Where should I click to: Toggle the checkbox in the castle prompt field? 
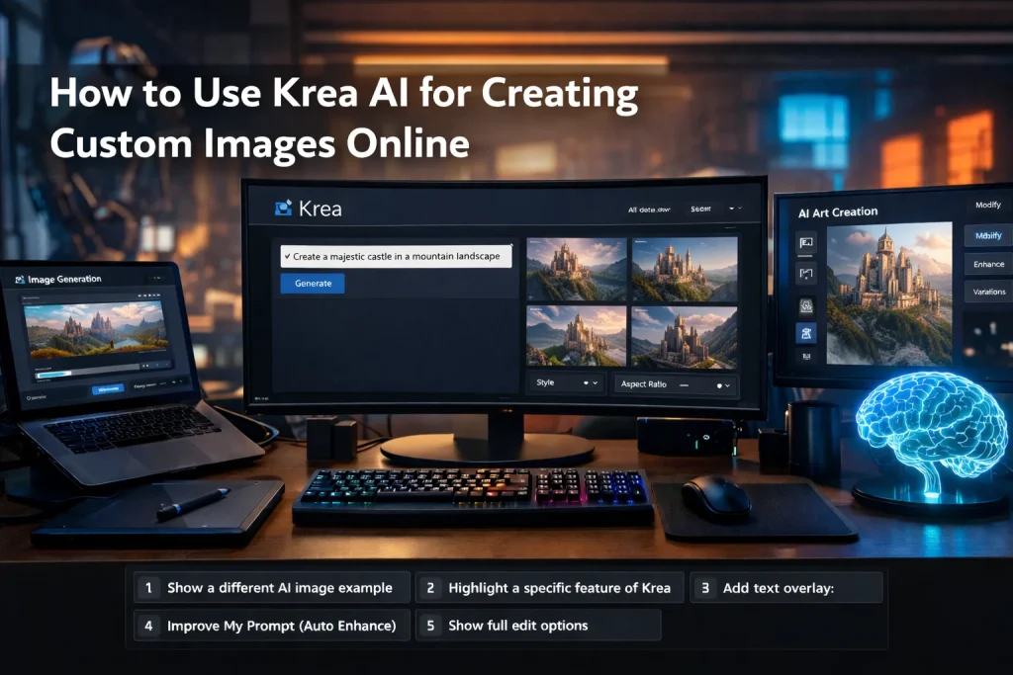pos(286,255)
